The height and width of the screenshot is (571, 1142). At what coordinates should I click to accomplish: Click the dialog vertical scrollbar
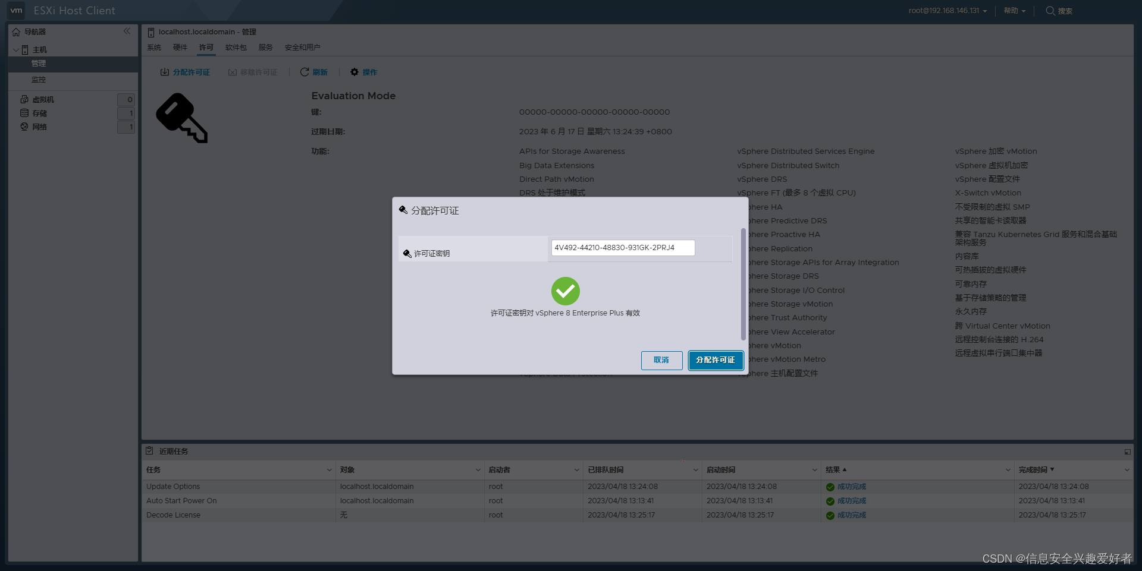coord(743,284)
